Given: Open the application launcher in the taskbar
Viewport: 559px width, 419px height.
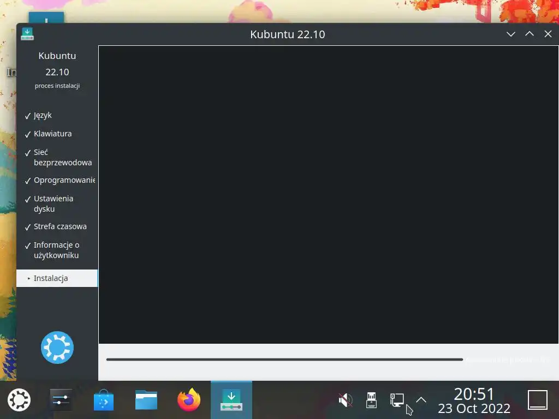Looking at the screenshot, I should coord(19,400).
